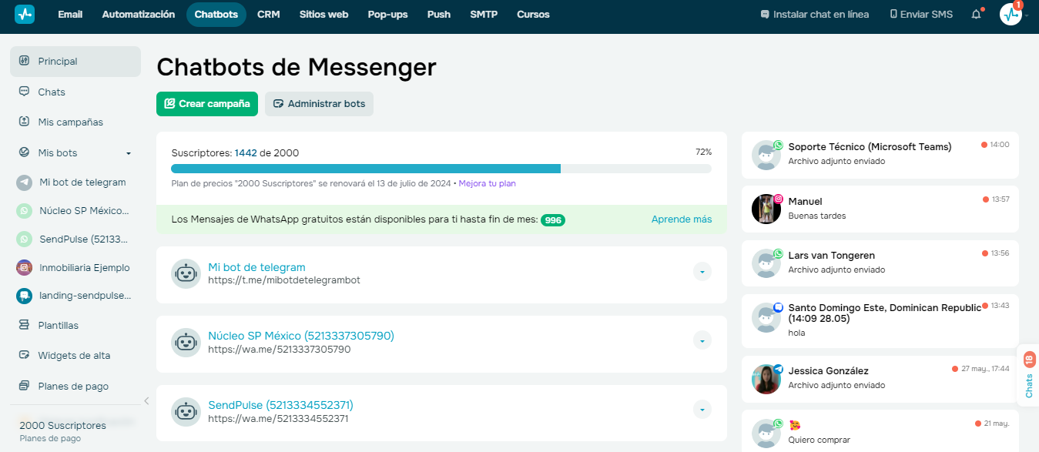Click the Administrar bots button
This screenshot has height=452, width=1039.
(x=319, y=104)
